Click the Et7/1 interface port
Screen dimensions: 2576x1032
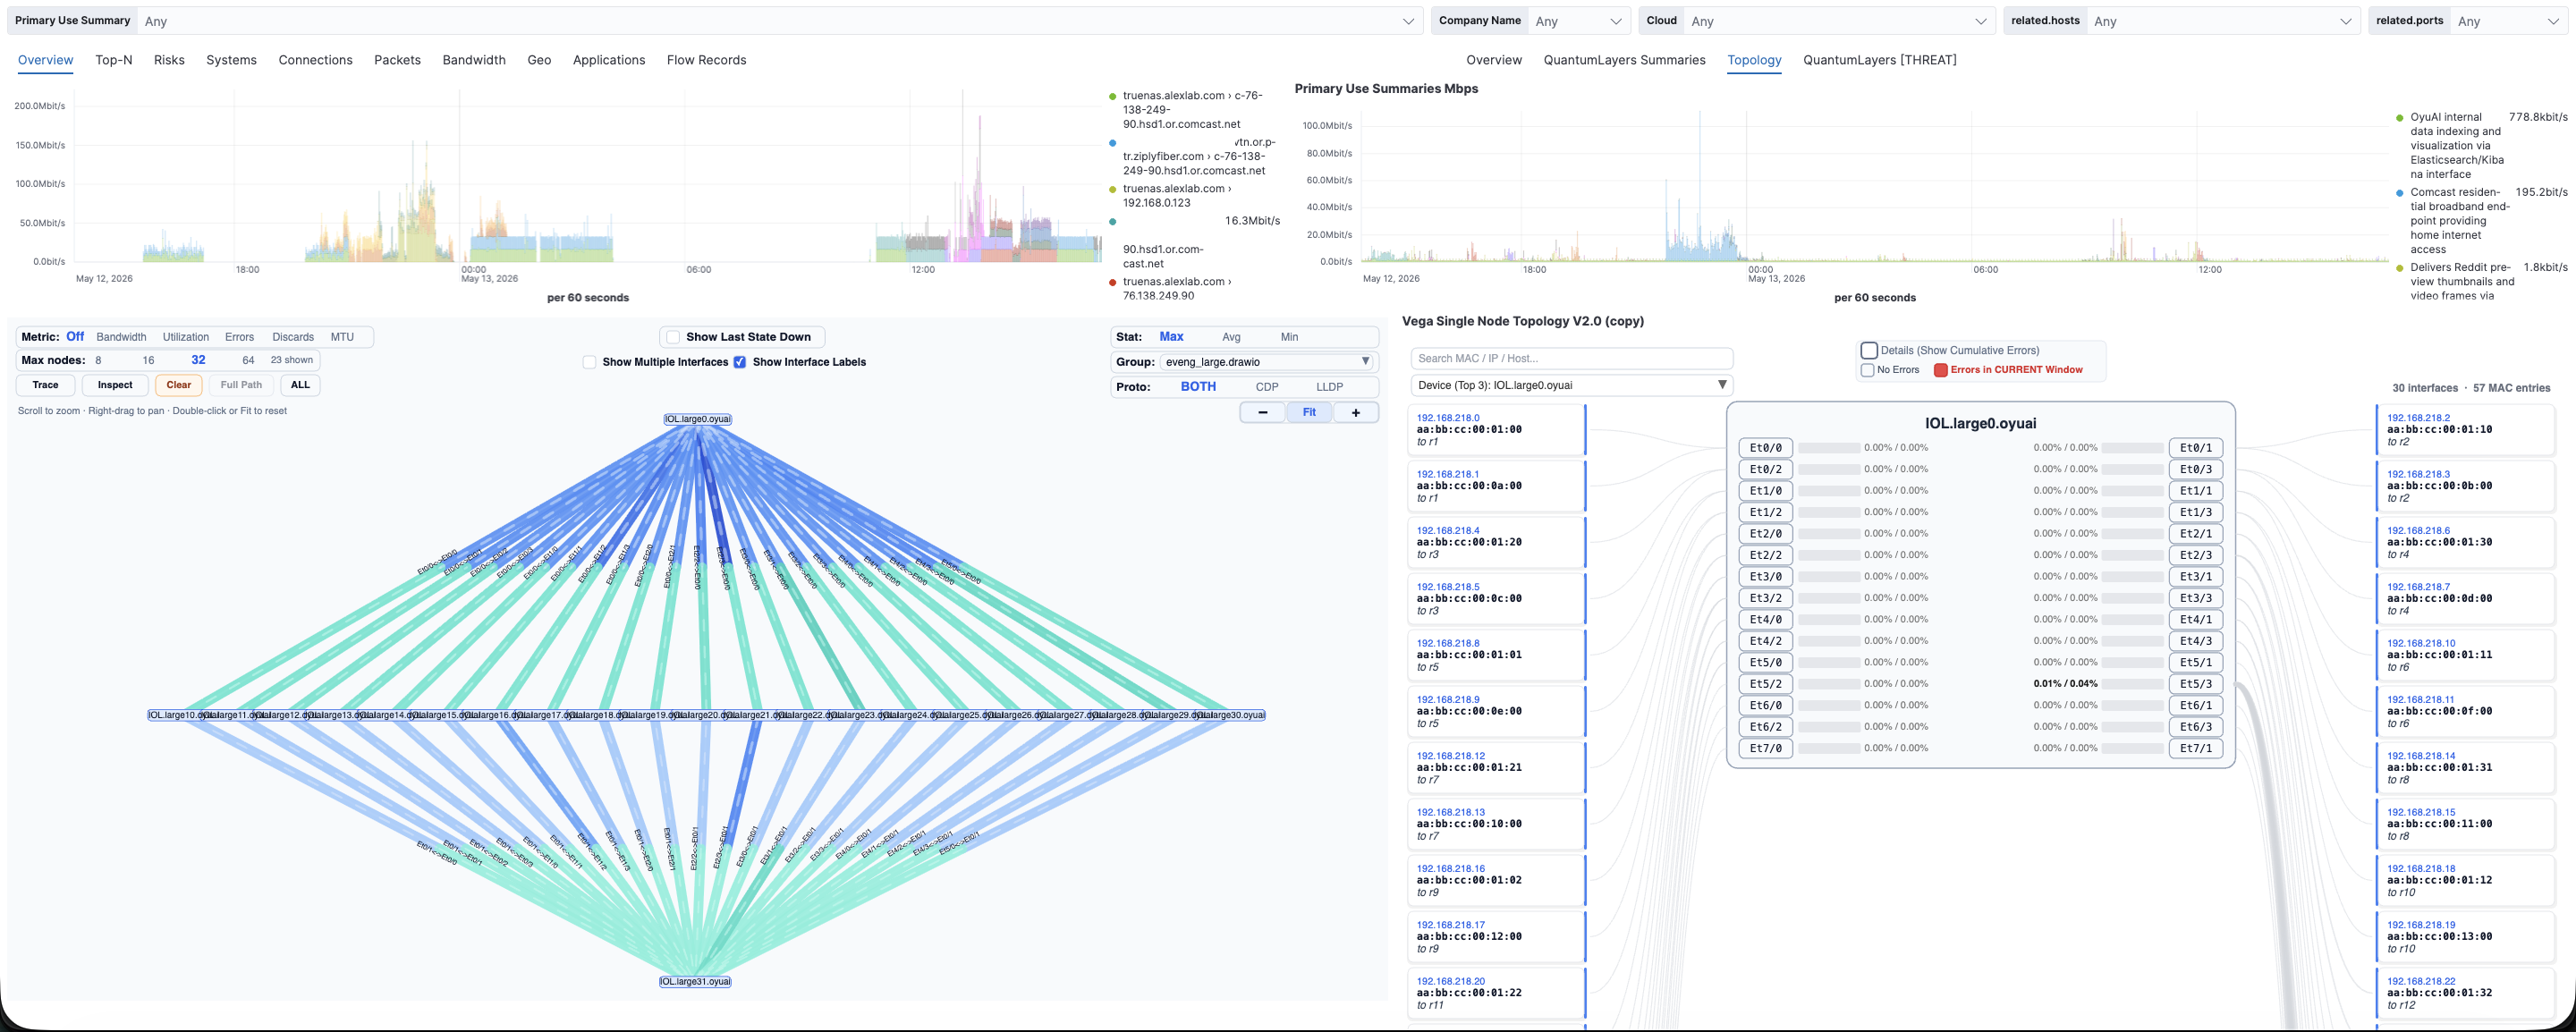[x=2195, y=748]
